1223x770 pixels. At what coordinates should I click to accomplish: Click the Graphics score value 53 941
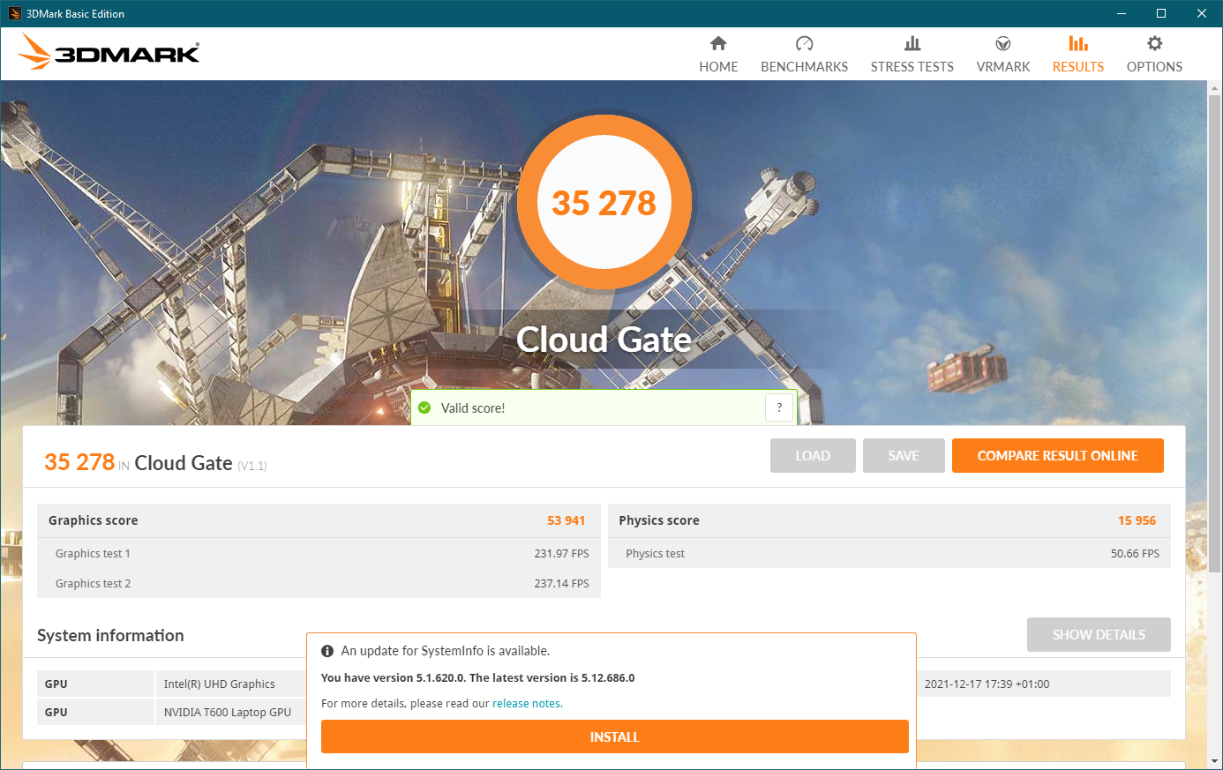(x=566, y=520)
